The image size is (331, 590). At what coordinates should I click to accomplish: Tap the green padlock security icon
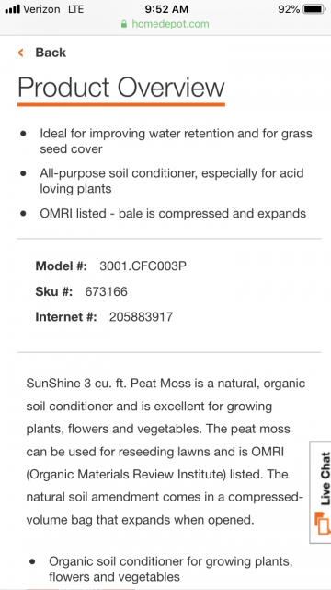(x=124, y=24)
